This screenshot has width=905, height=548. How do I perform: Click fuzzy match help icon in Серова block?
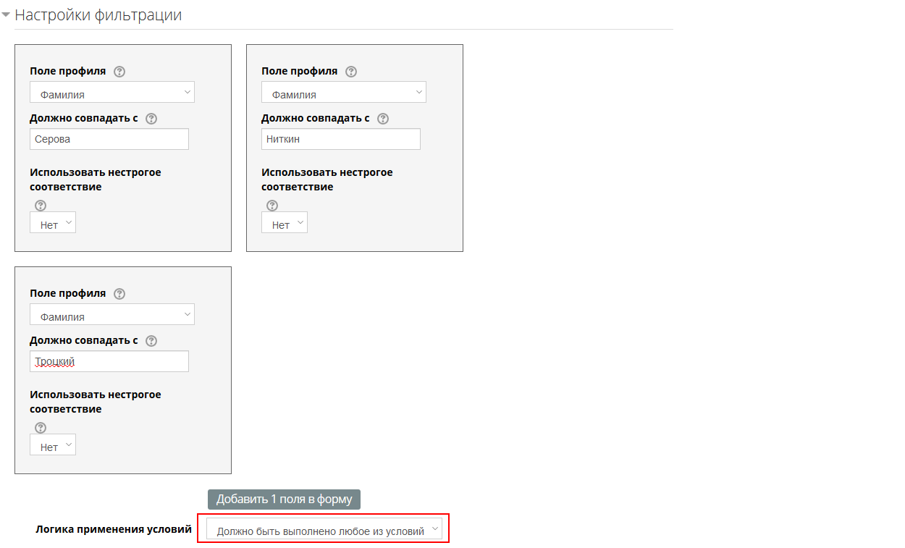[x=41, y=206]
